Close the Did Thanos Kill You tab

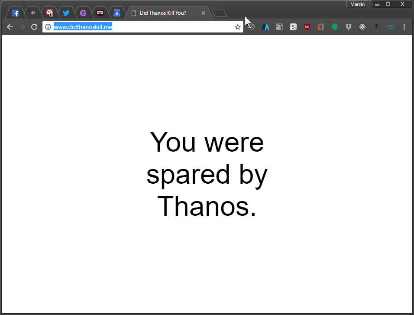204,13
